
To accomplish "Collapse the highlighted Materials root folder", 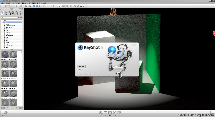I will tap(2, 22).
